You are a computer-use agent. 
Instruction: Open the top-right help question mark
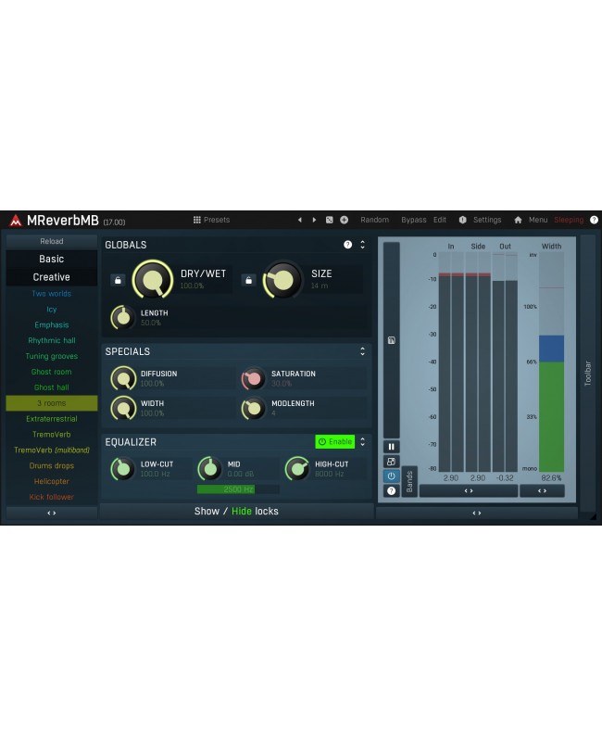click(594, 220)
